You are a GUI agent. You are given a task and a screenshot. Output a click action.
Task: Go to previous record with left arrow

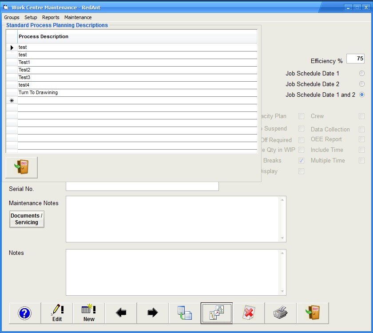coord(121,313)
